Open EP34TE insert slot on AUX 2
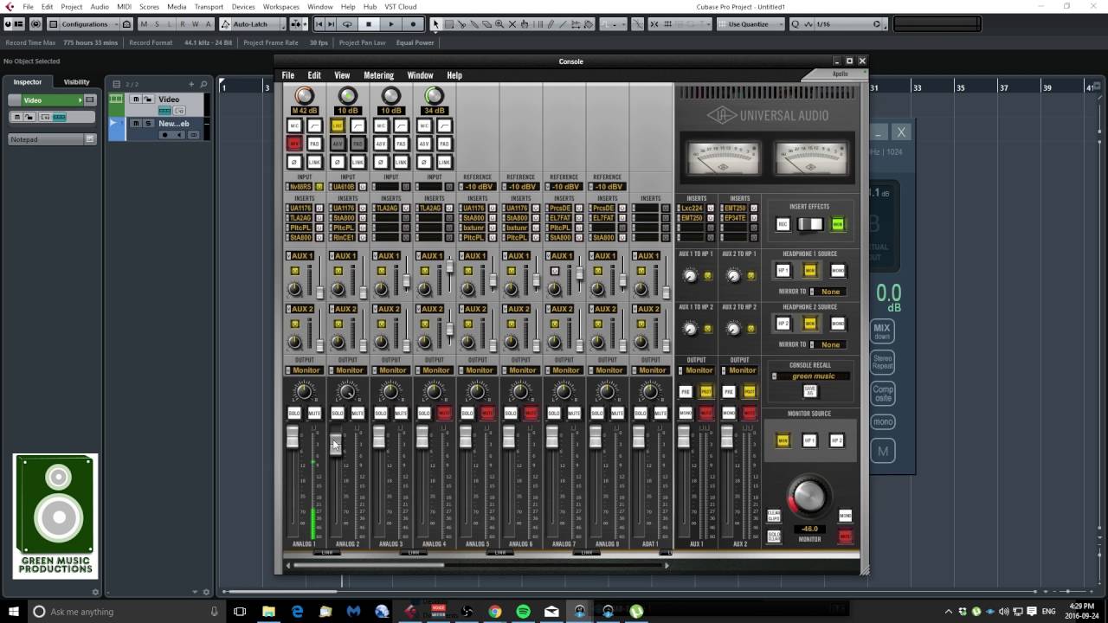 (735, 218)
